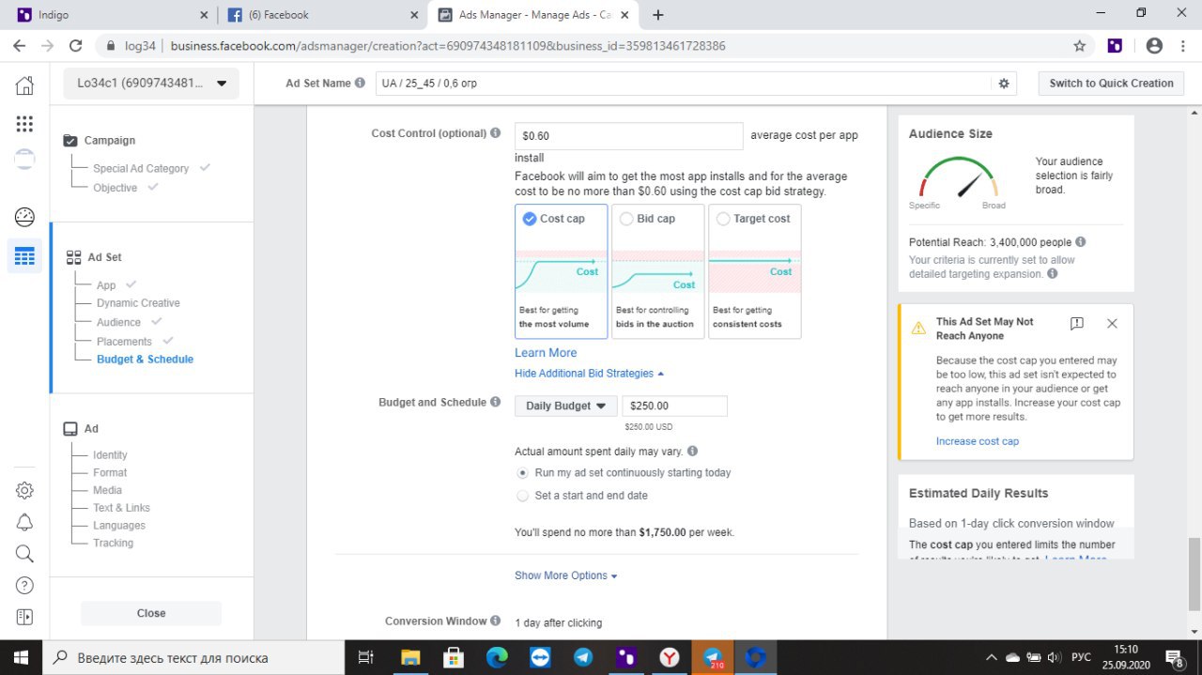This screenshot has height=675, width=1202.
Task: Open File Explorer from the taskbar
Action: 410,657
